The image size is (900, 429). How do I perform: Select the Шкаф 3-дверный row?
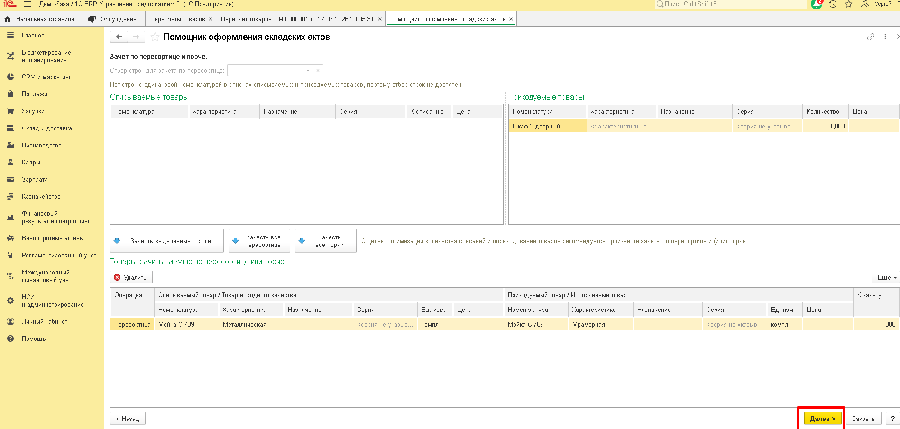click(x=704, y=126)
